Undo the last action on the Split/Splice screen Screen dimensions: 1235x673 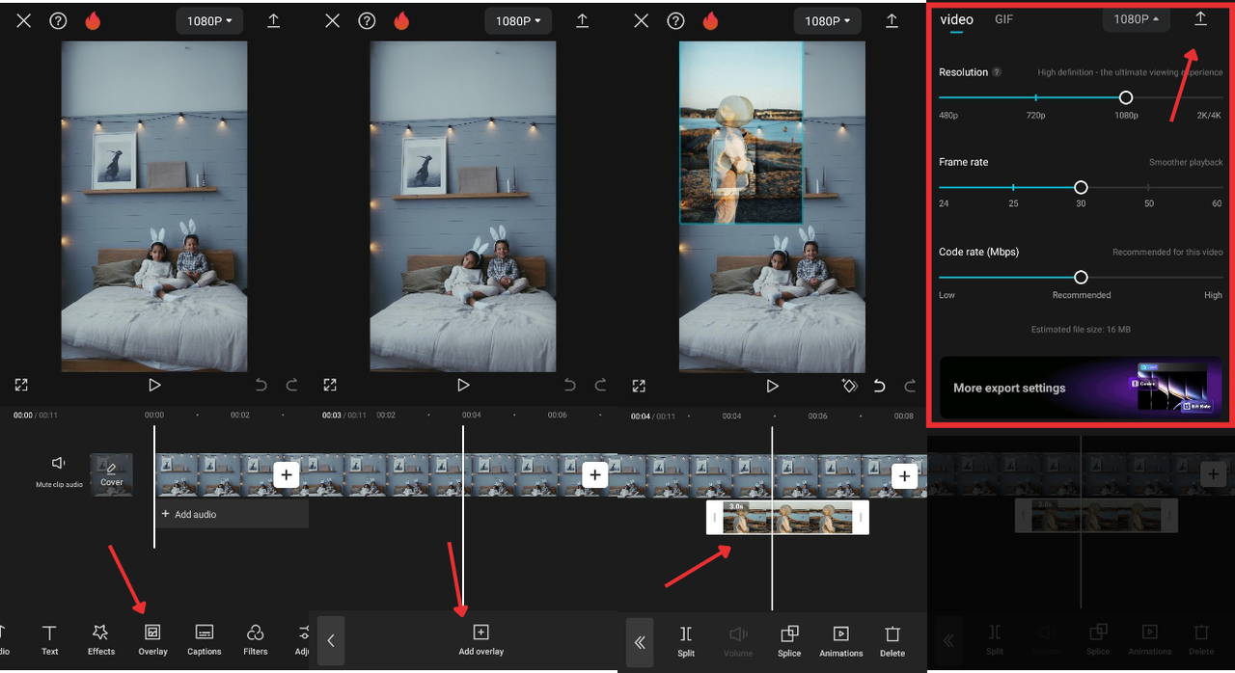(x=879, y=386)
